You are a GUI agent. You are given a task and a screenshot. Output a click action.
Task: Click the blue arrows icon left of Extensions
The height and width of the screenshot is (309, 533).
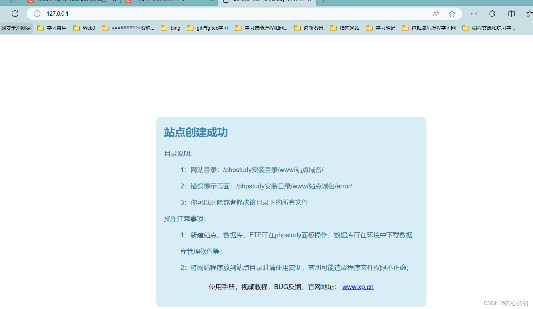pos(474,14)
